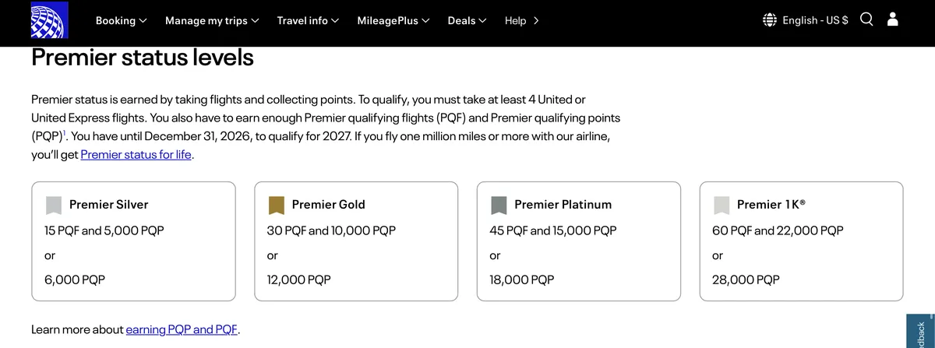Click the Premier Platinum badge icon
This screenshot has height=348, width=935.
coord(499,205)
